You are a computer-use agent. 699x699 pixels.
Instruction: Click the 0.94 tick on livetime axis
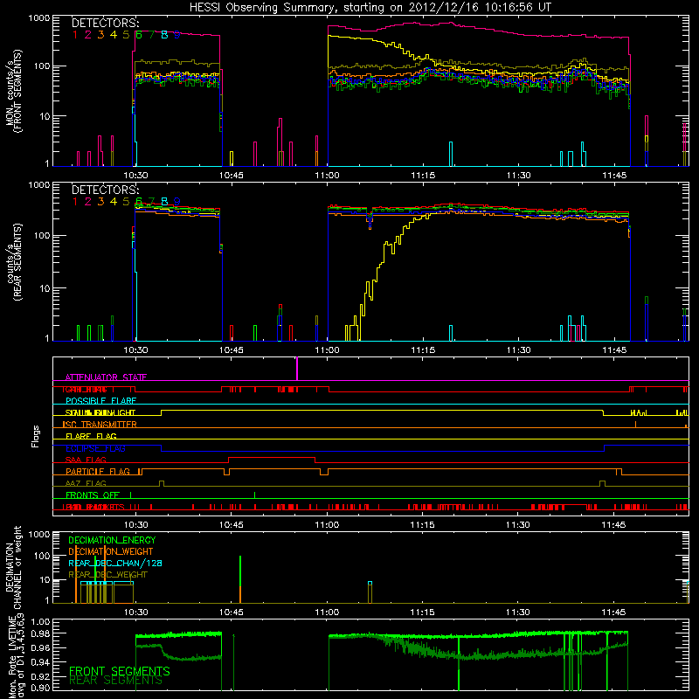[40, 662]
